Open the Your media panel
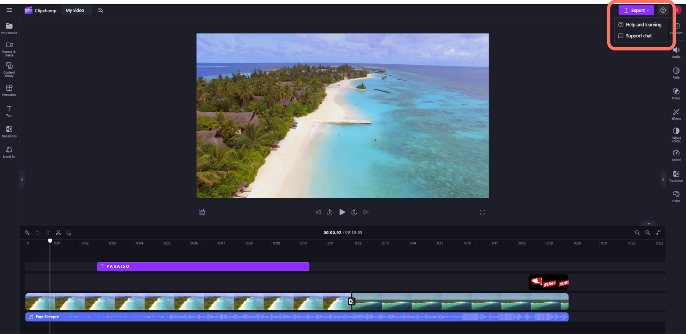Viewport: 686px width, 334px height. tap(9, 28)
